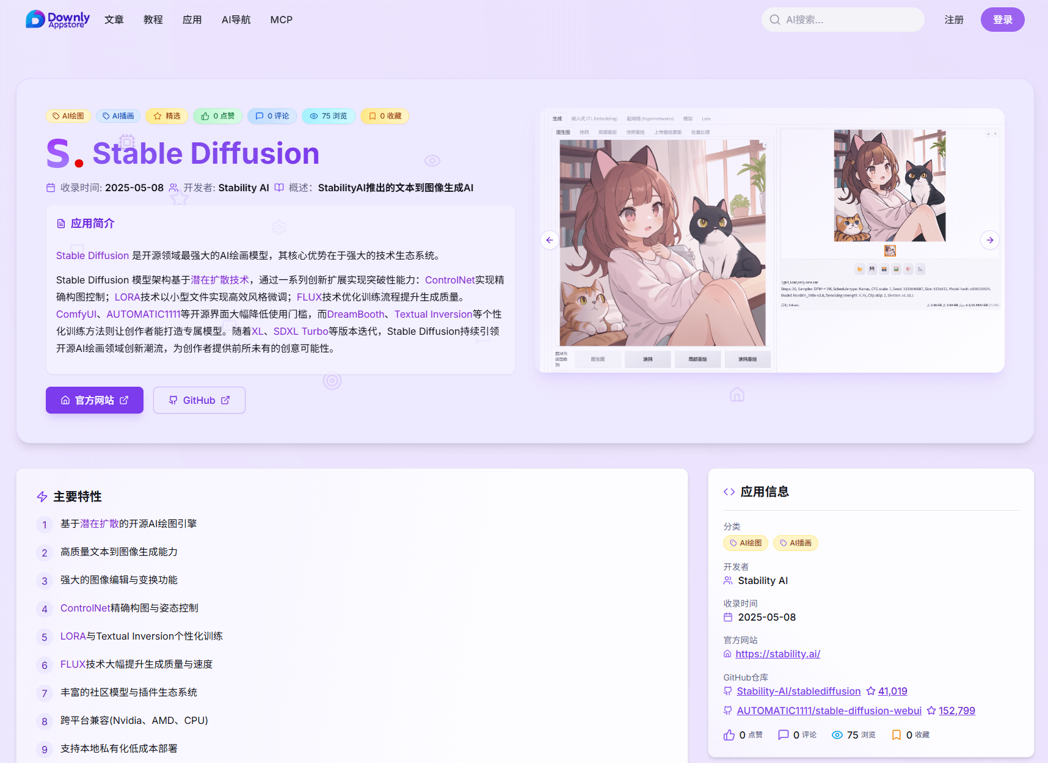The width and height of the screenshot is (1048, 763).
Task: Click the Stable Diffusion red S logo
Action: (x=65, y=153)
